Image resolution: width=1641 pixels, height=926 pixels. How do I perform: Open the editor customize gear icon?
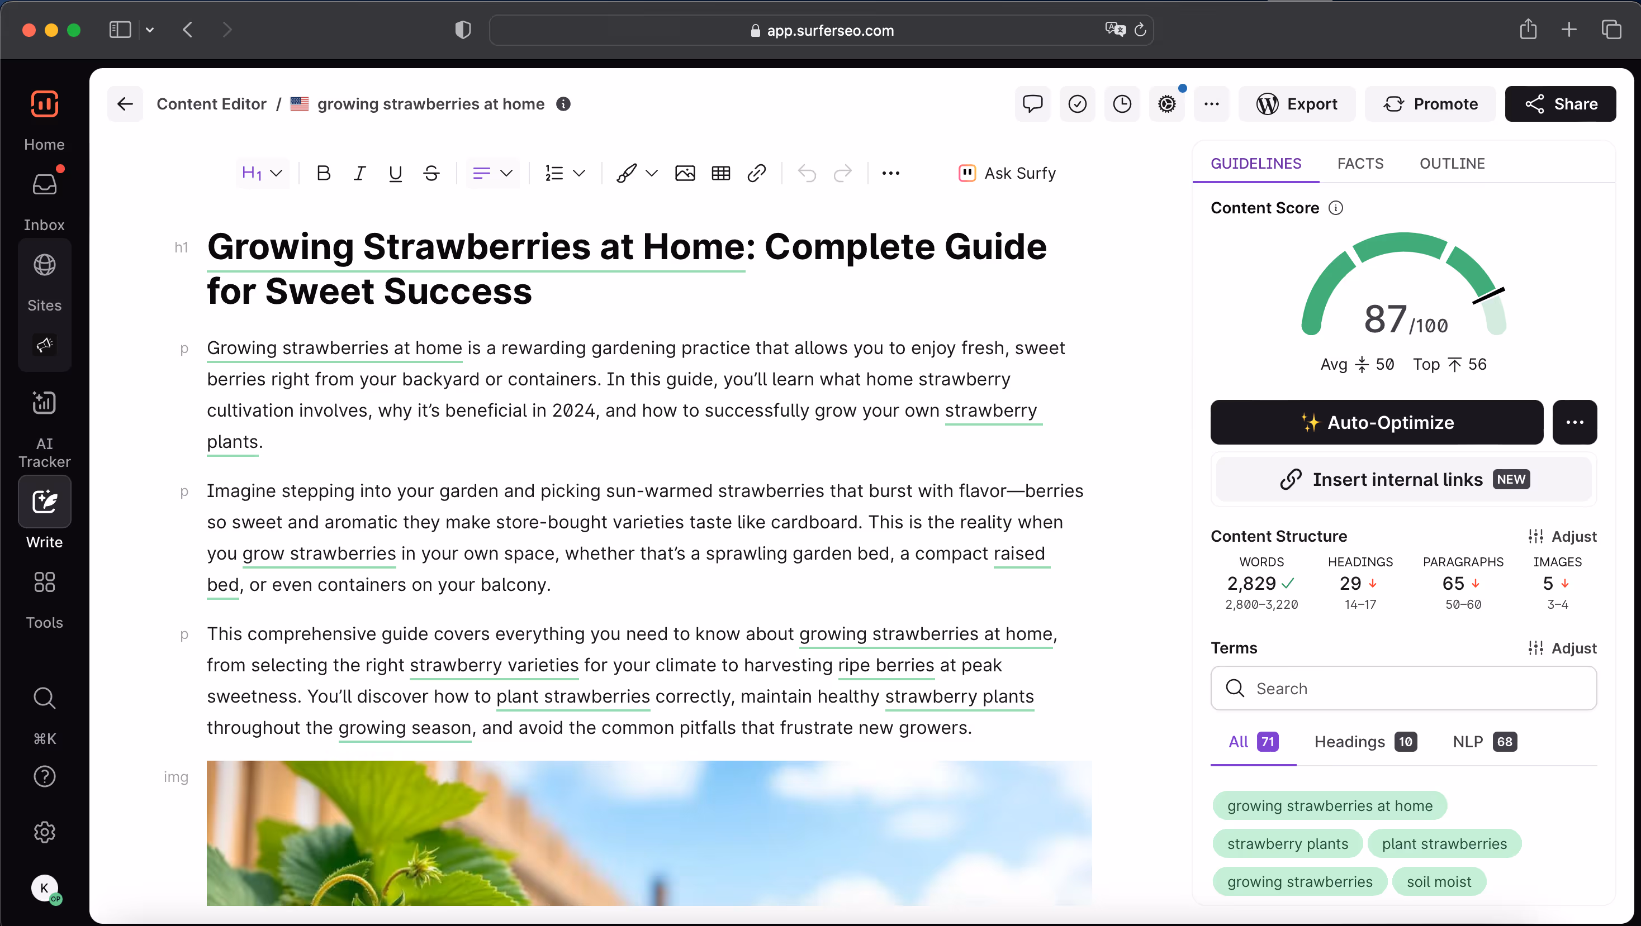(1166, 104)
